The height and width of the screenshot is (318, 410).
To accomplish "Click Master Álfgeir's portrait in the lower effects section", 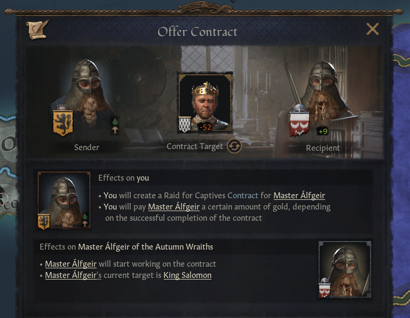I will (x=345, y=268).
